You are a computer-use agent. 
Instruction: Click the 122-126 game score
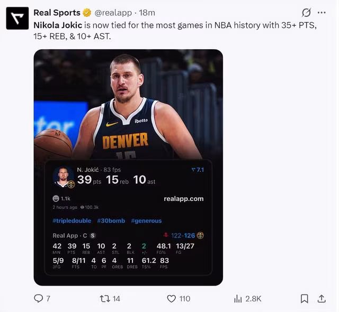[183, 235]
